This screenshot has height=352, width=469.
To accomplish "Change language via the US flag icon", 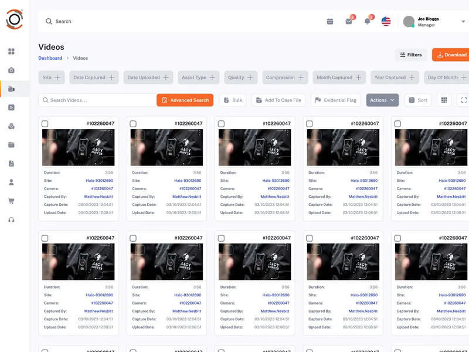I will click(386, 22).
